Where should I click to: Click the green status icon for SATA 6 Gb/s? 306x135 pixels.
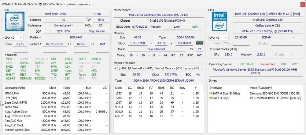point(211,93)
